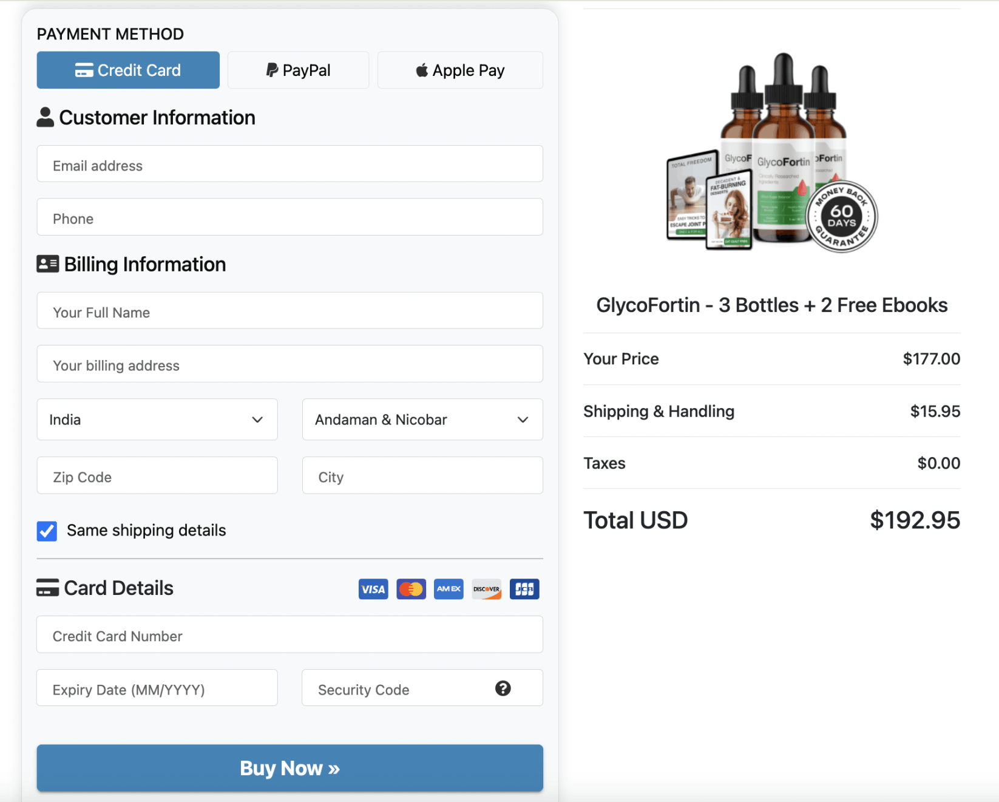Click the Billing Information card icon

(x=47, y=263)
